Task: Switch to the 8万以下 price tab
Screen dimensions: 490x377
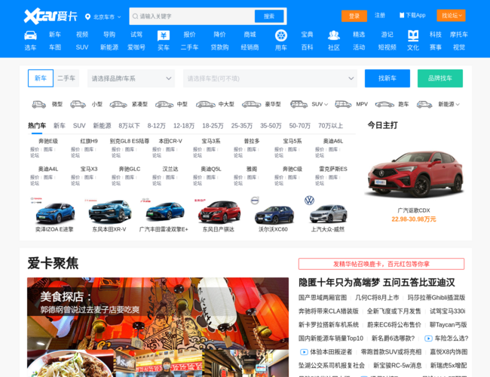Action: (129, 126)
